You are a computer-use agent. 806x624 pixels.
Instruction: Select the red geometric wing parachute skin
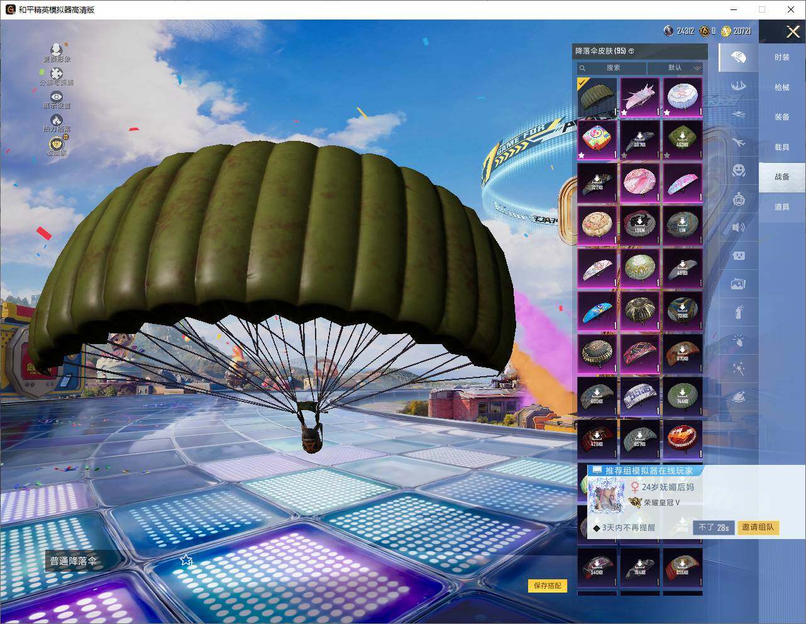[x=640, y=354]
